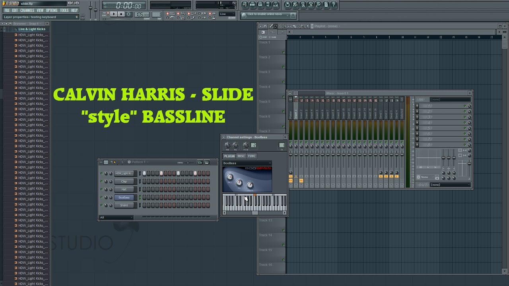Open the mixer OUT (none) output selector

tap(450, 185)
